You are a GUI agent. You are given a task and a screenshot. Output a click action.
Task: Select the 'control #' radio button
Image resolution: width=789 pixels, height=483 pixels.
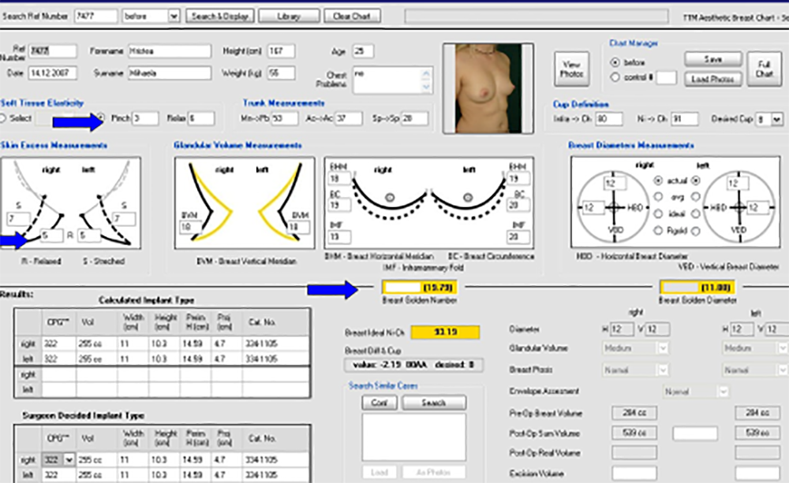coord(615,77)
